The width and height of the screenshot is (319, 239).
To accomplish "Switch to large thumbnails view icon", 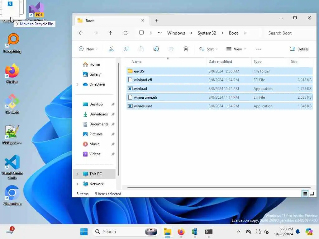I will click(312, 194).
